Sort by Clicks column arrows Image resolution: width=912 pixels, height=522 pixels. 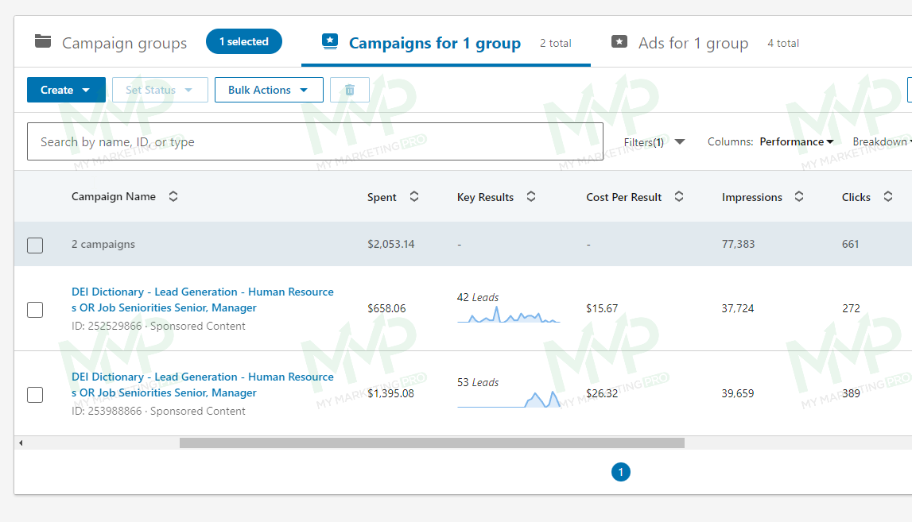[888, 196]
